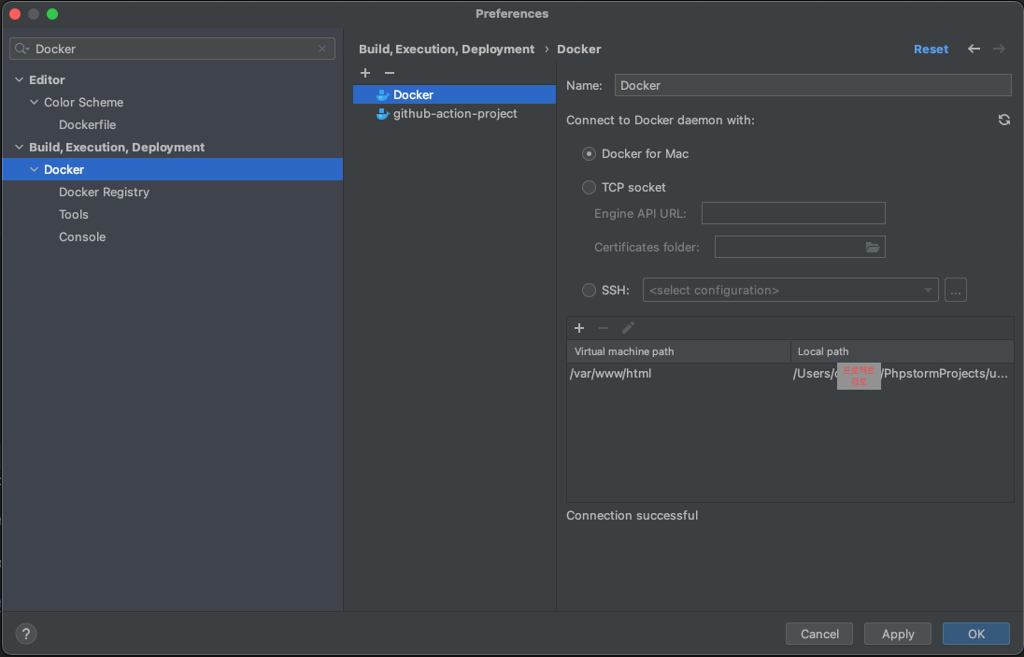Screen dimensions: 1024x657
Task: Collapse Build, Execution, Deployment section
Action: click(19, 148)
